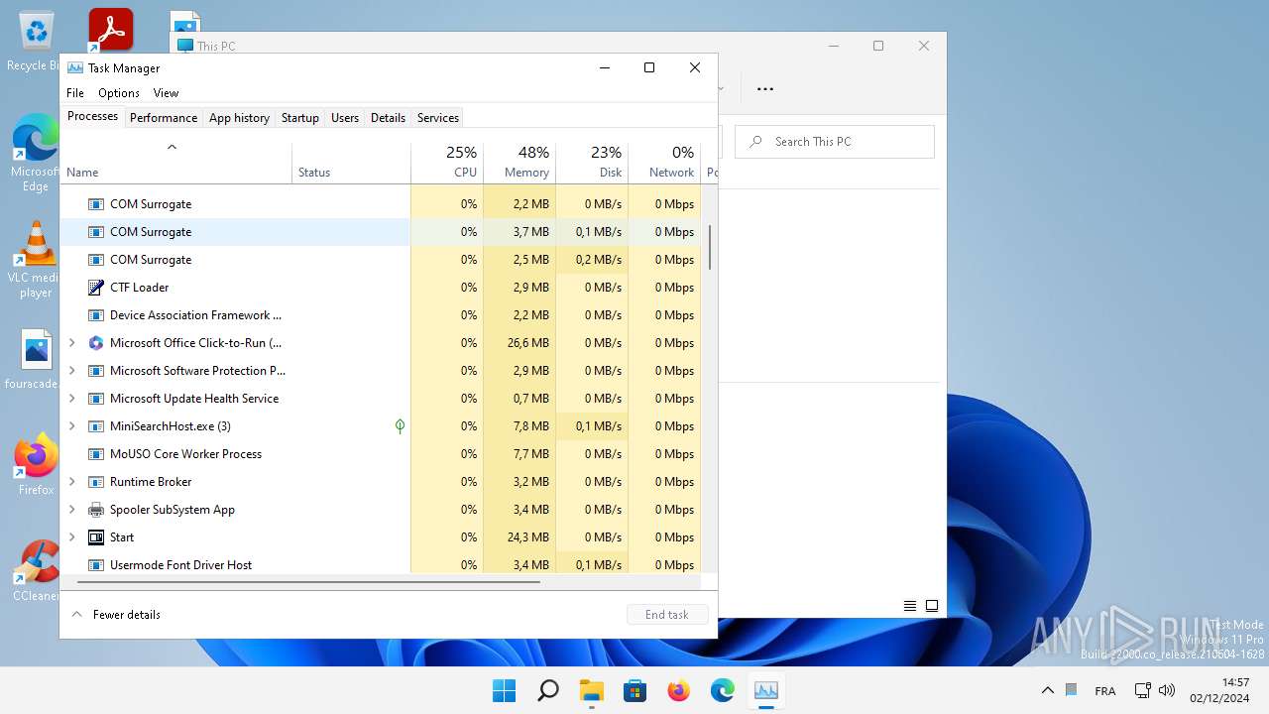Open the View menu

[x=166, y=93]
